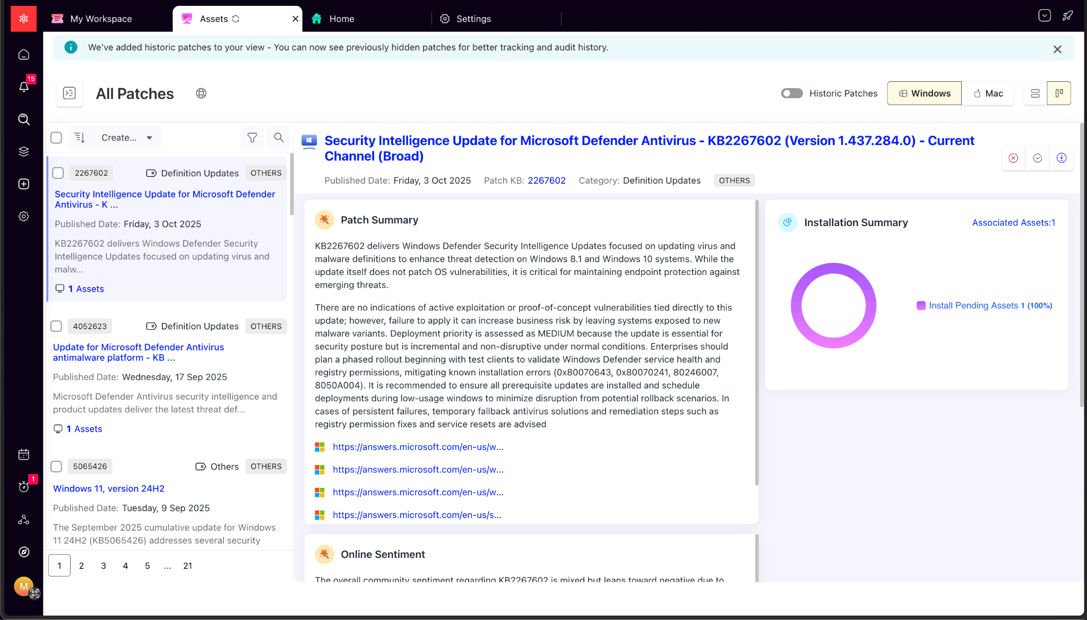Go to page 3 of patches

click(x=103, y=566)
